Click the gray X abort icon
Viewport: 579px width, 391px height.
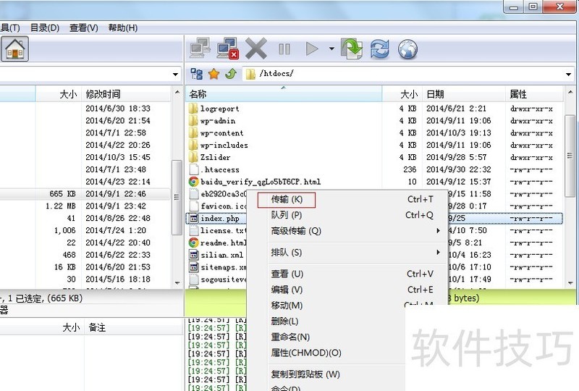pyautogui.click(x=256, y=49)
